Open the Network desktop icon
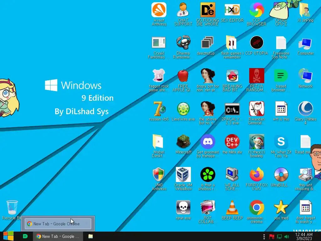Screen dimensions: 321x241 pos(305,76)
